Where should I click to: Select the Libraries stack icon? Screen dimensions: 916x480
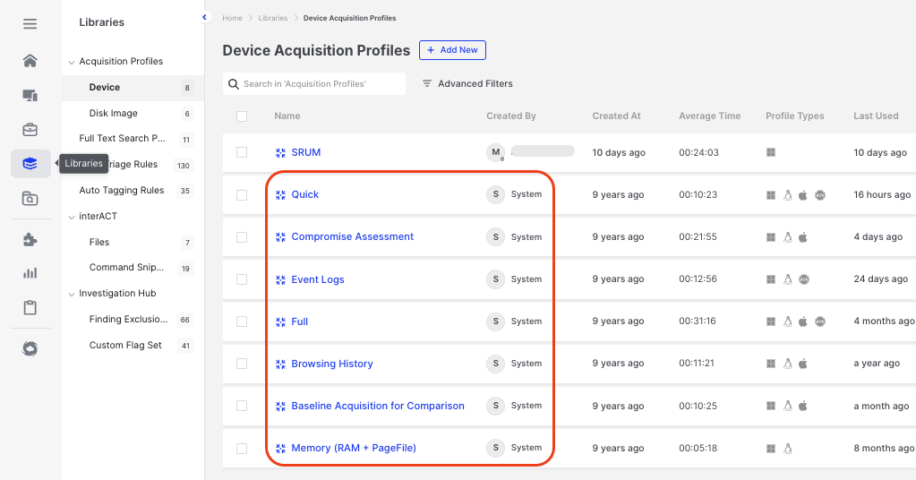[30, 164]
